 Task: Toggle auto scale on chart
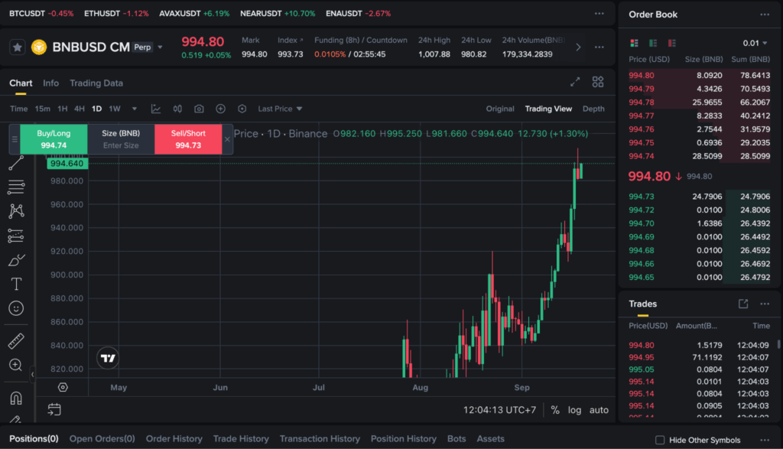coord(599,410)
